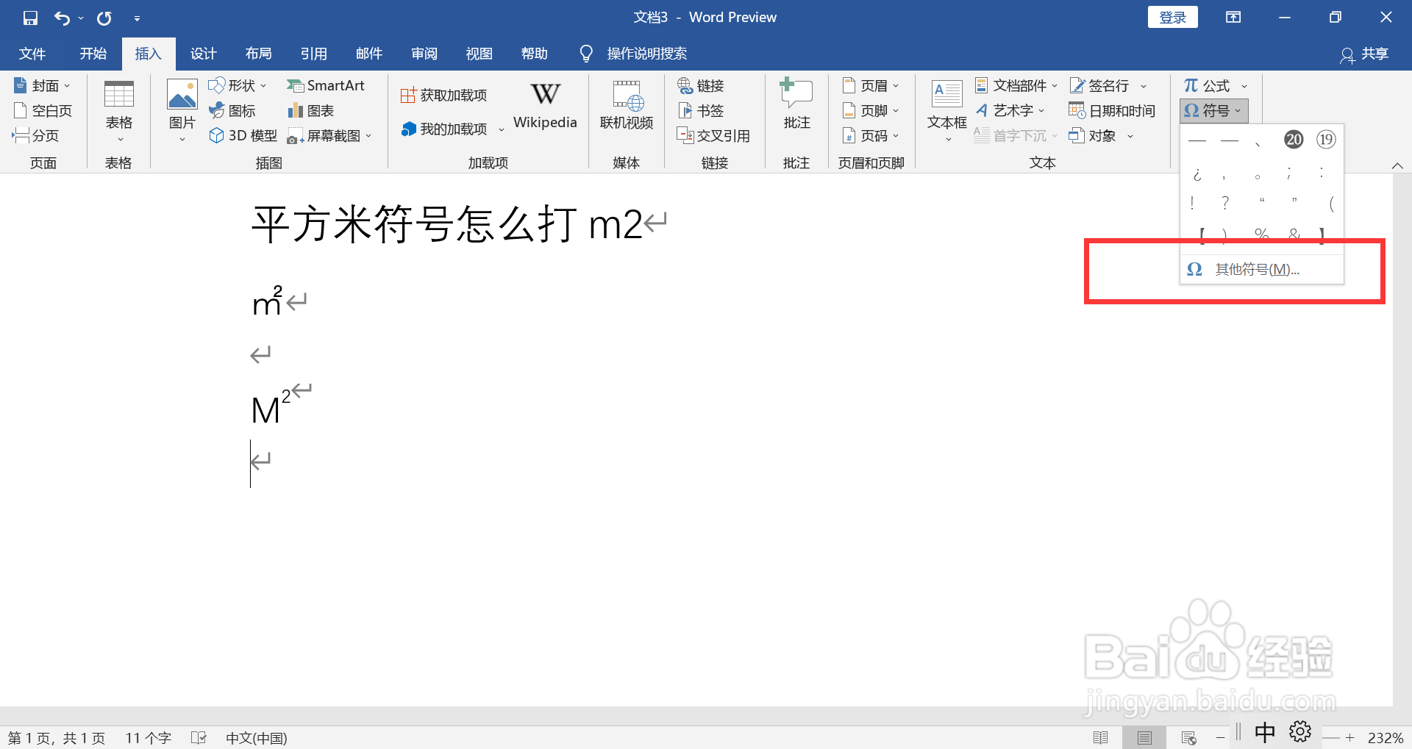This screenshot has height=749, width=1412.
Task: Insert a bookmark (书签)
Action: [701, 110]
